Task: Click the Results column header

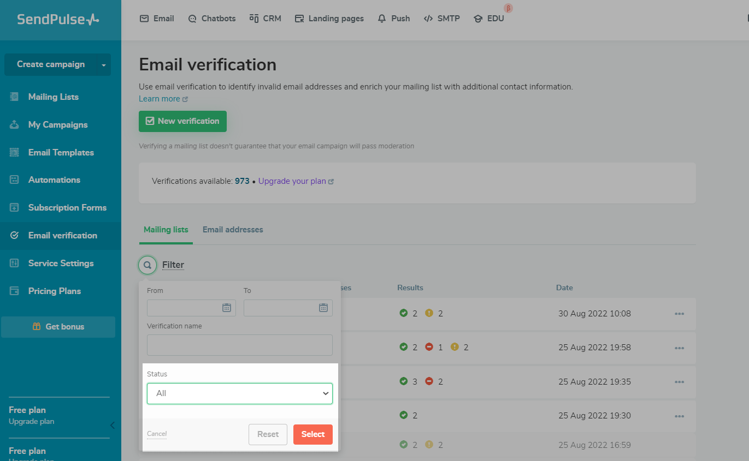Action: [x=410, y=288]
